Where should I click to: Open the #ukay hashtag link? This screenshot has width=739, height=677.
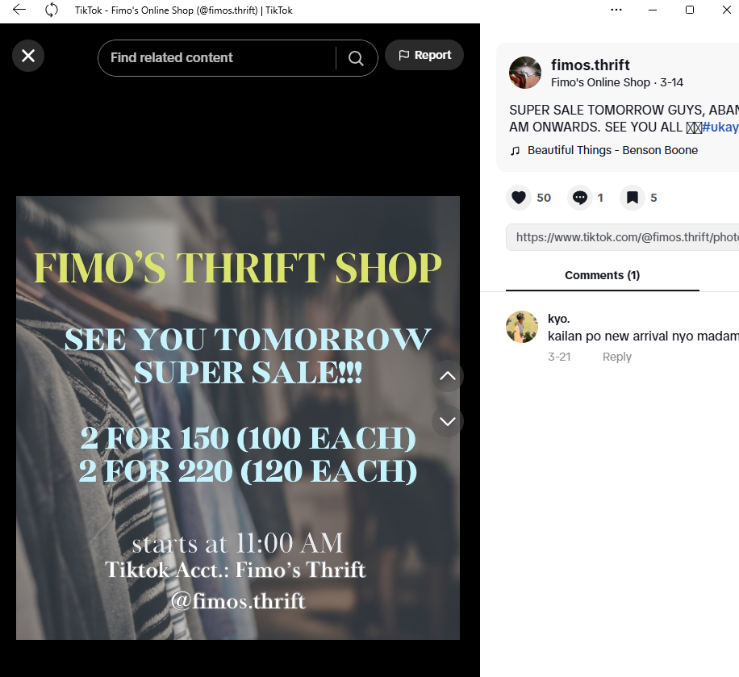point(720,127)
